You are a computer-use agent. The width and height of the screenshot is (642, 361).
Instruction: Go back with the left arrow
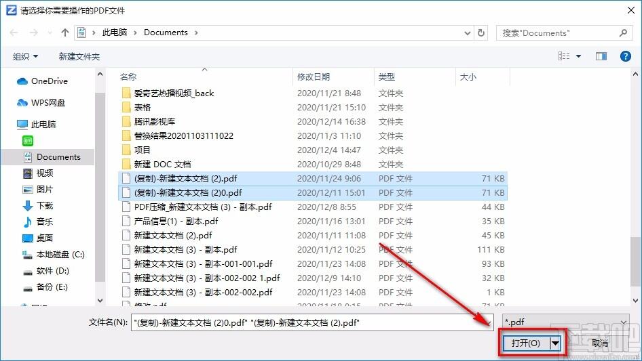point(14,33)
